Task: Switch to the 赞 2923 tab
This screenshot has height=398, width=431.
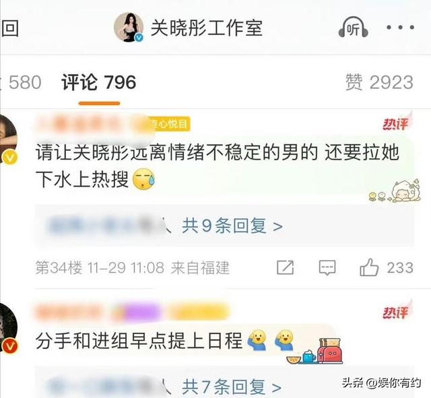Action: coord(379,82)
